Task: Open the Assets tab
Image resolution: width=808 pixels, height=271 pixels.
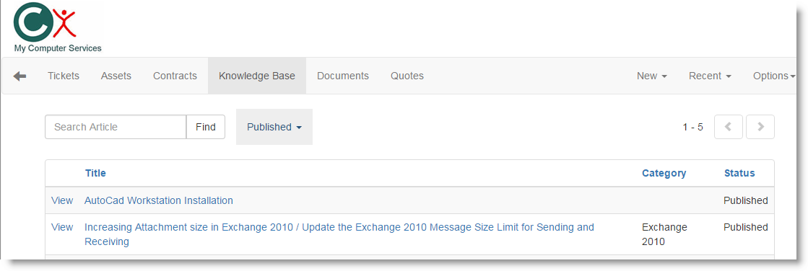Action: [116, 76]
